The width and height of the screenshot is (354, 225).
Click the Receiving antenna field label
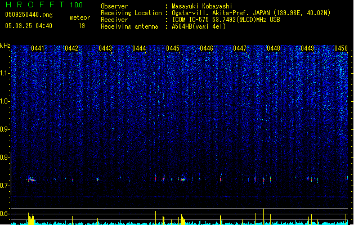129,26
